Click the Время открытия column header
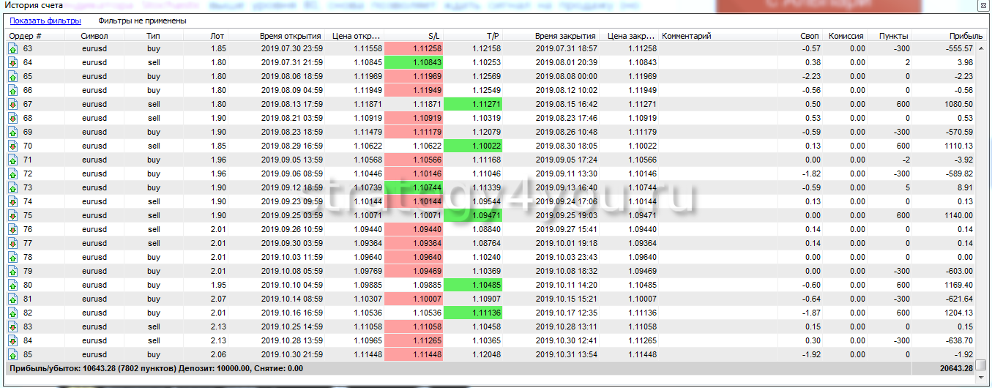992x388 pixels. coord(290,36)
